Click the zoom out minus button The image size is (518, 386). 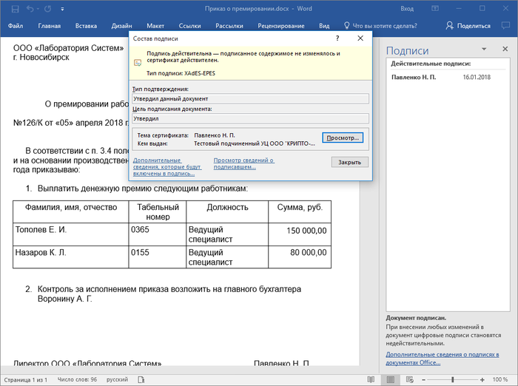[425, 379]
